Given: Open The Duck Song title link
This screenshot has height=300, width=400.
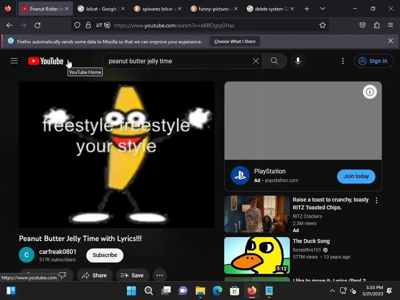Looking at the screenshot, I should (311, 241).
